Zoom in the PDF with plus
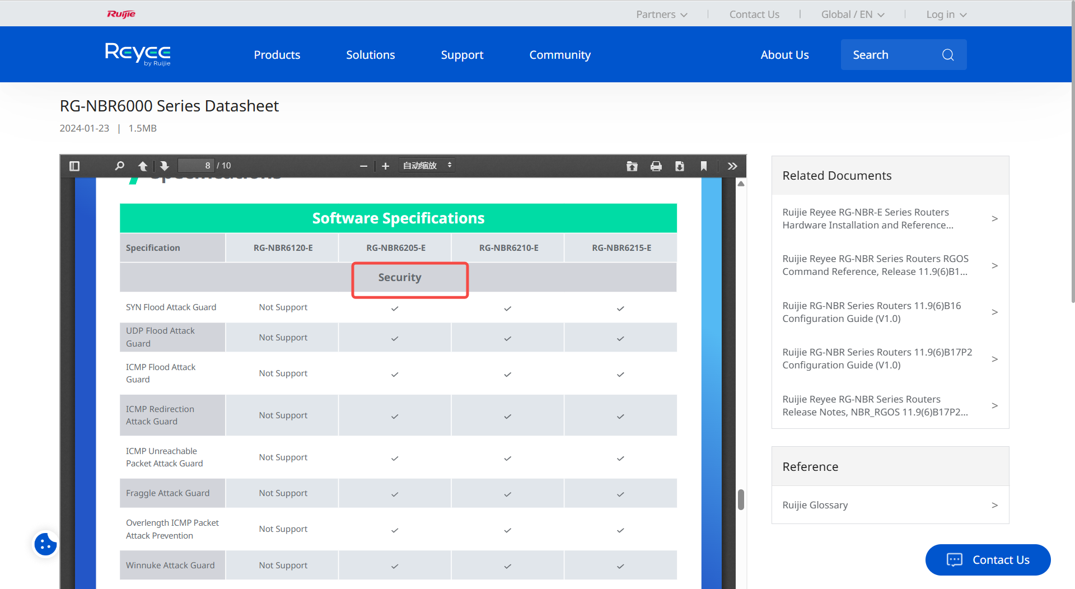Viewport: 1075px width, 589px height. (385, 166)
